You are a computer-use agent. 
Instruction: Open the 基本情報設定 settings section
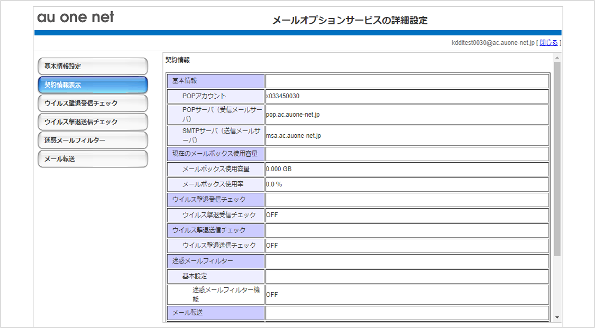click(x=93, y=66)
